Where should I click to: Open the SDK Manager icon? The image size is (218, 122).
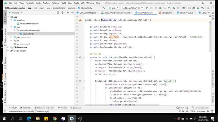pos(203,8)
